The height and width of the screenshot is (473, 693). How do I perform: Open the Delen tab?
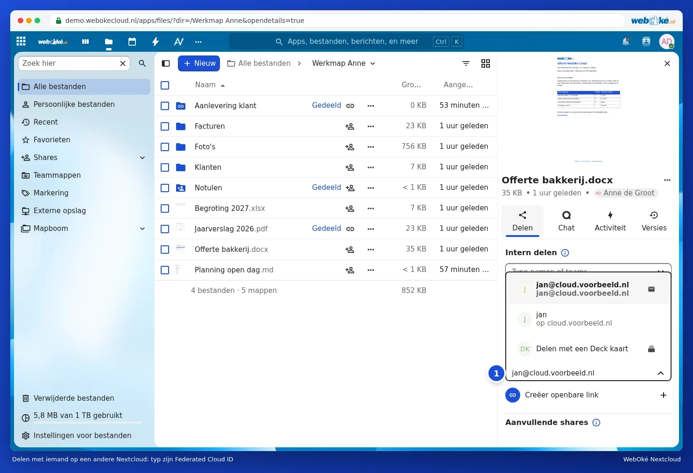click(x=523, y=221)
